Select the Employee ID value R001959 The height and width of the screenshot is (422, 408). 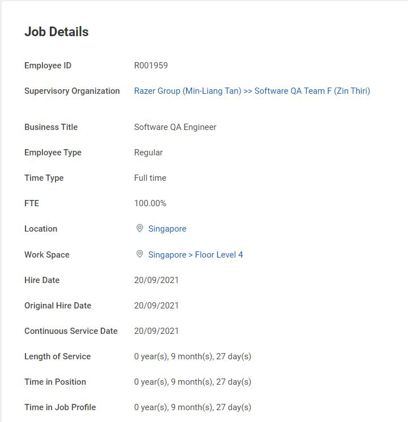click(151, 66)
